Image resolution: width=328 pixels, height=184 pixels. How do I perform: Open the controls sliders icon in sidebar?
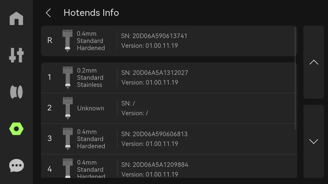pyautogui.click(x=16, y=55)
